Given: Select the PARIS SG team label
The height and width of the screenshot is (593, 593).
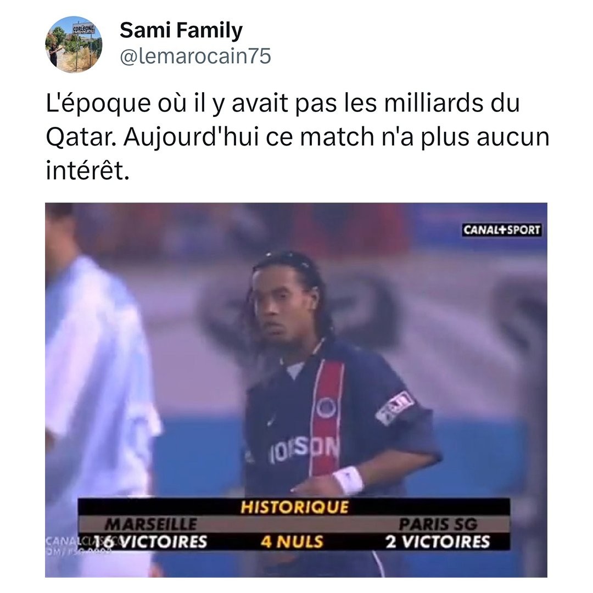Looking at the screenshot, I should click(x=438, y=524).
